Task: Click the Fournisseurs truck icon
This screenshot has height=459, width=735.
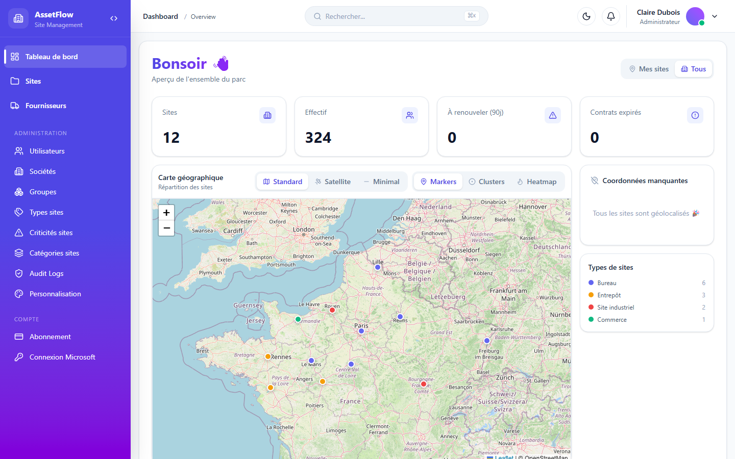Action: [x=15, y=106]
